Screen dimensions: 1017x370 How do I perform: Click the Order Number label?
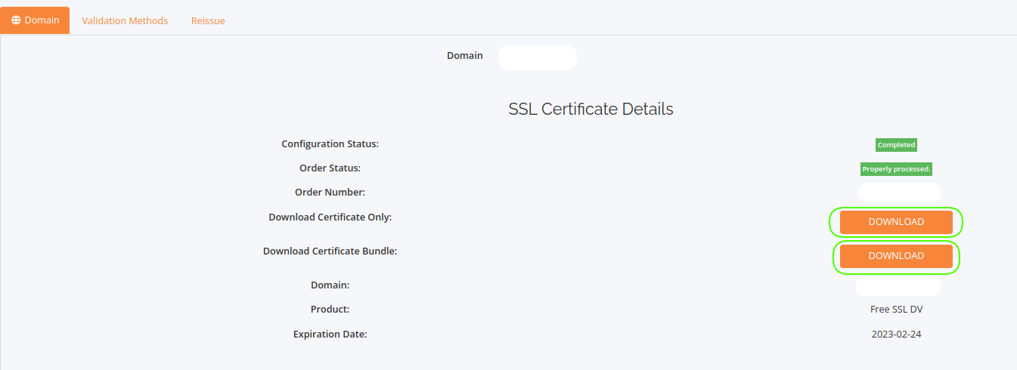[x=330, y=192]
